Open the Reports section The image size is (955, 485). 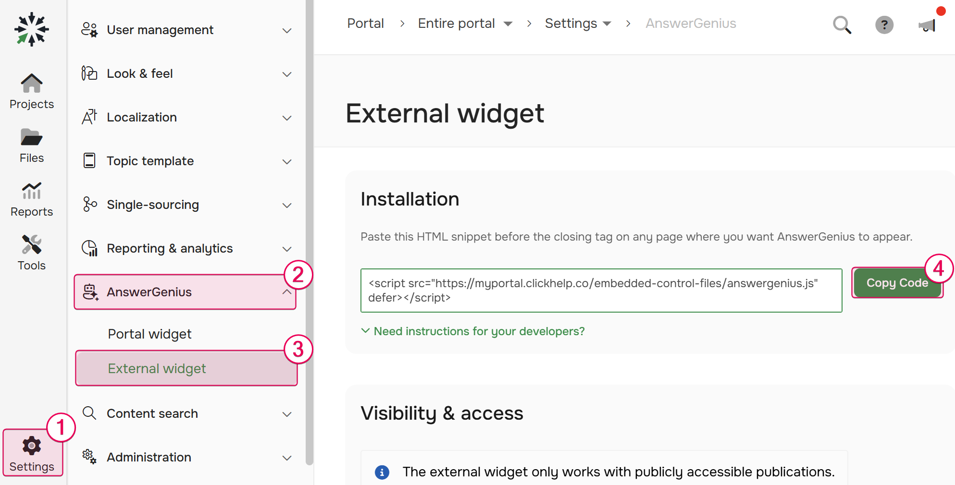[x=31, y=198]
